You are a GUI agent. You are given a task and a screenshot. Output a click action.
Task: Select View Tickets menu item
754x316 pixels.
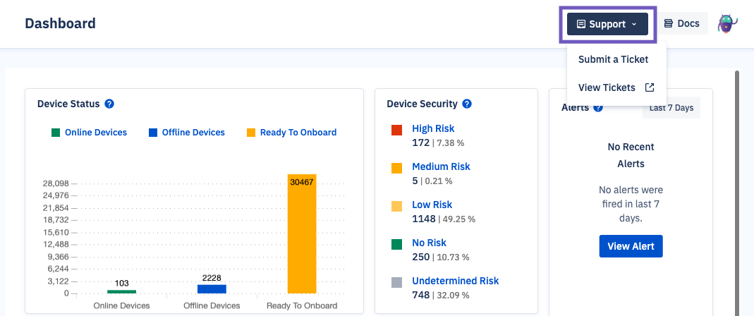click(607, 87)
